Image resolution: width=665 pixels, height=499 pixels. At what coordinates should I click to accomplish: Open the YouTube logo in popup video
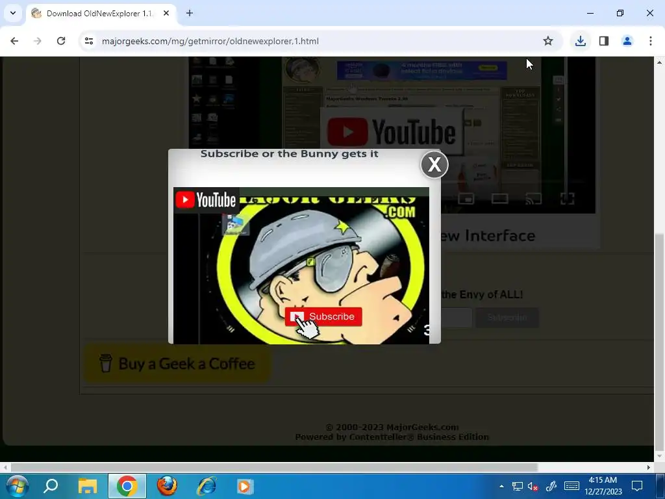pyautogui.click(x=206, y=200)
